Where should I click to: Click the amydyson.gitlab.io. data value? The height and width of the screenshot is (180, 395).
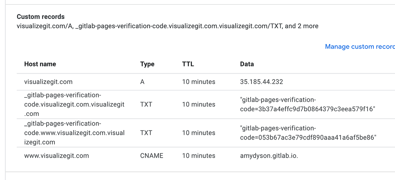tap(268, 156)
